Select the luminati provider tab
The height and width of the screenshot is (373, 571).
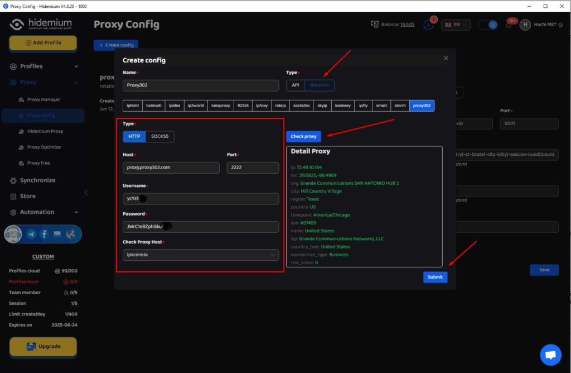tap(154, 106)
